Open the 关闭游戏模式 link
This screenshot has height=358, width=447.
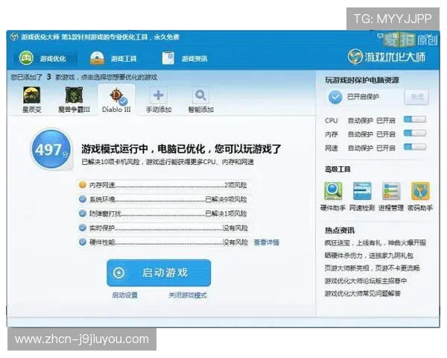188,295
